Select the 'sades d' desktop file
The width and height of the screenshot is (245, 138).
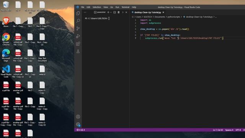pyautogui.click(x=42, y=71)
